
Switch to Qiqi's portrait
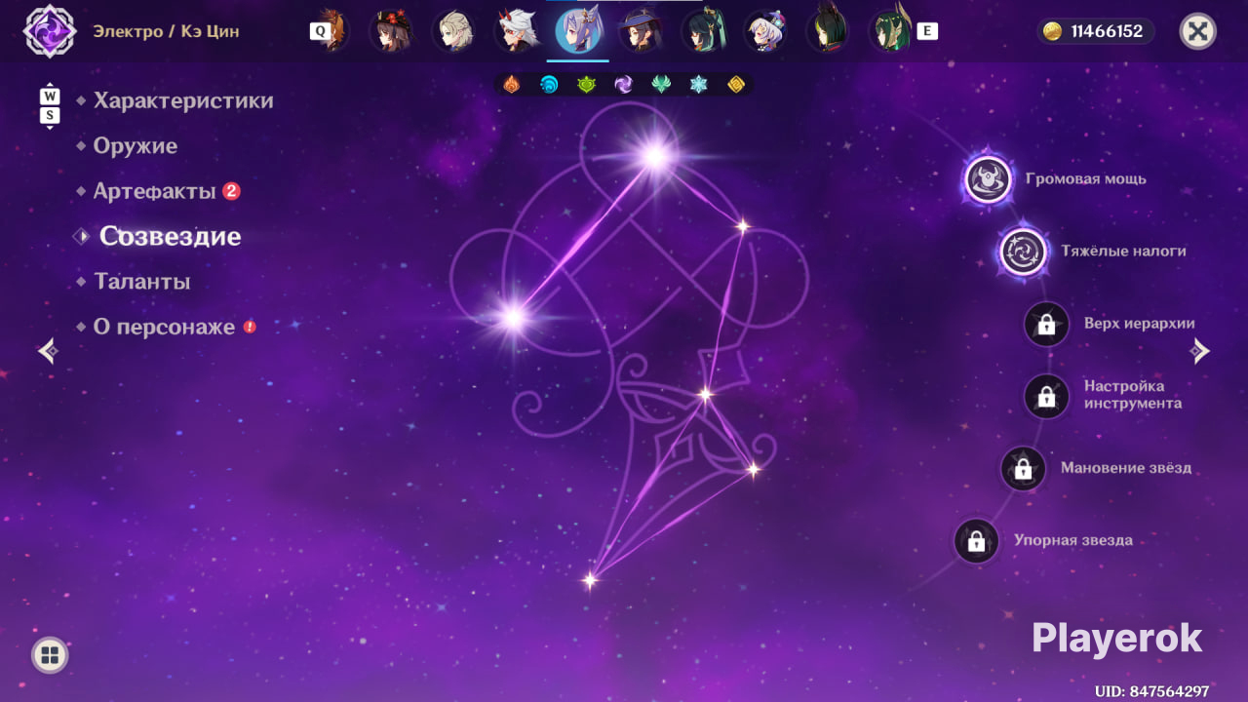765,31
